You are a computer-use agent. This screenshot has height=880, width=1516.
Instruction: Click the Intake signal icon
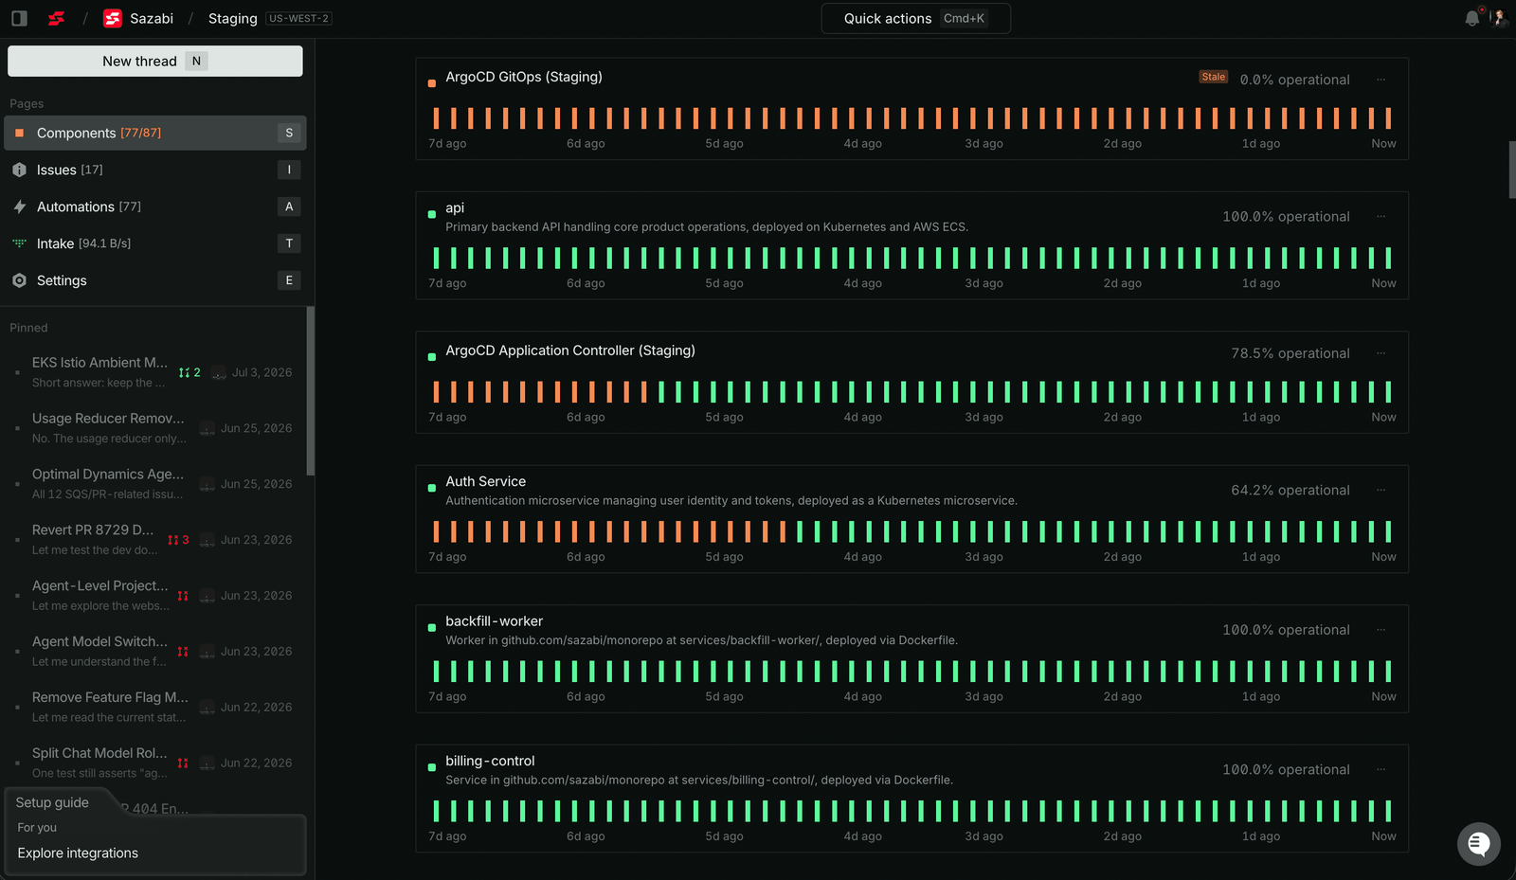[x=19, y=243]
